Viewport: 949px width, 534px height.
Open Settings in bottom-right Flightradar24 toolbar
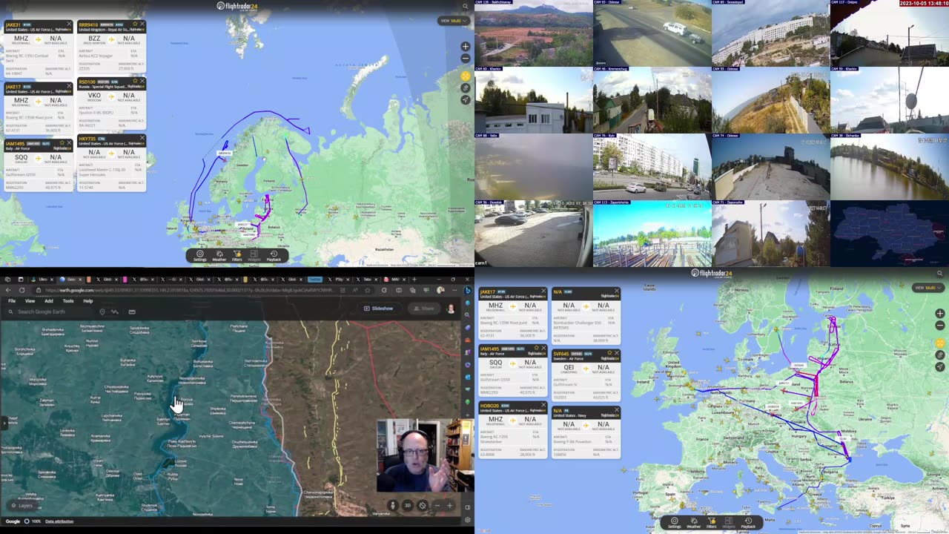pyautogui.click(x=675, y=522)
